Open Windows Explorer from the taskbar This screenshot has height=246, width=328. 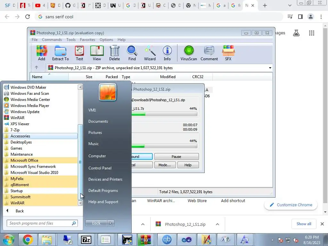click(47, 240)
